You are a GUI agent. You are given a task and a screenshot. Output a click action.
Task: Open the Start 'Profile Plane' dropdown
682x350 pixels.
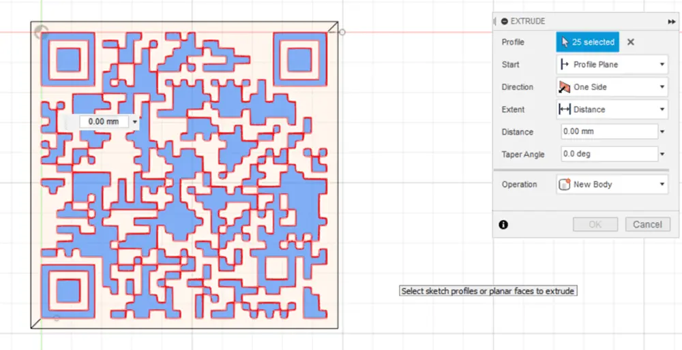(x=612, y=64)
